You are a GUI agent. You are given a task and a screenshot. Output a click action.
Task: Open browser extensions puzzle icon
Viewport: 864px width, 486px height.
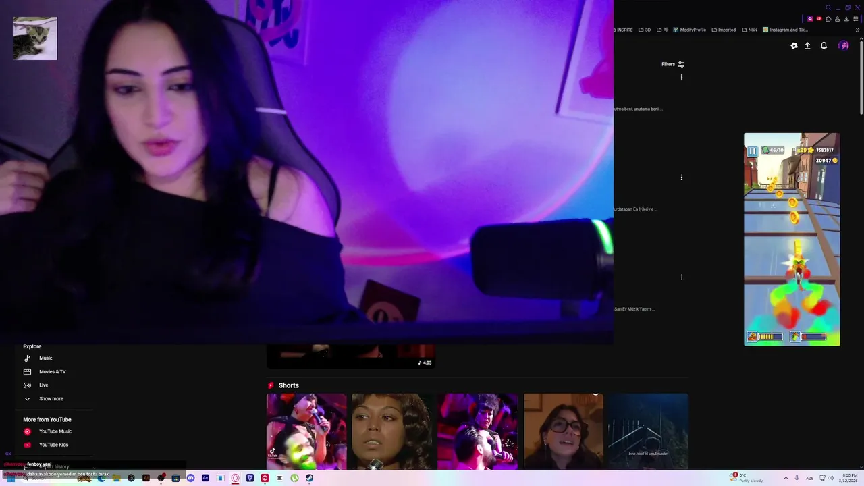click(828, 19)
